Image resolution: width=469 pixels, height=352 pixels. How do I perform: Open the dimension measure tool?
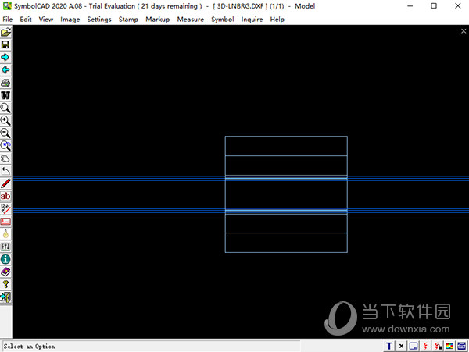click(x=5, y=208)
